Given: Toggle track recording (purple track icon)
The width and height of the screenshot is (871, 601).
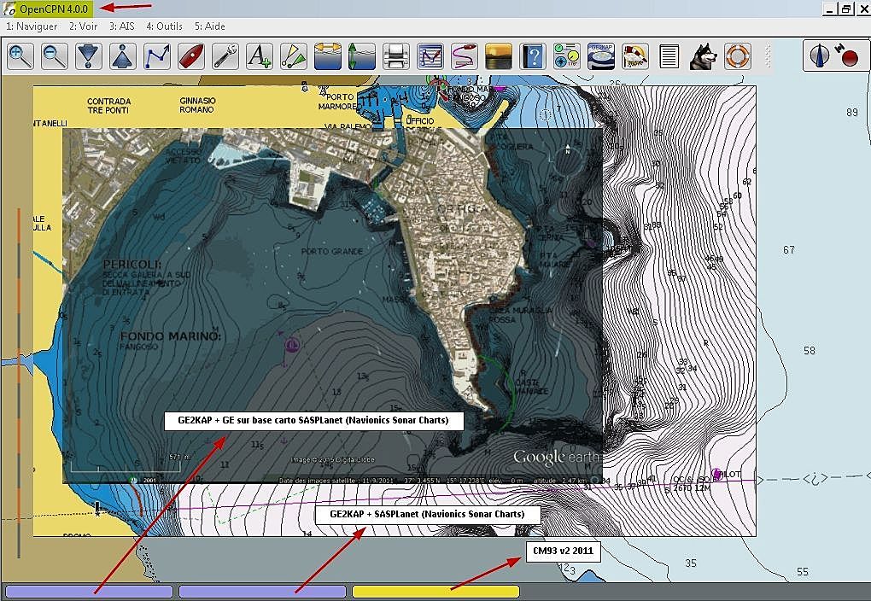Looking at the screenshot, I should click(x=465, y=56).
